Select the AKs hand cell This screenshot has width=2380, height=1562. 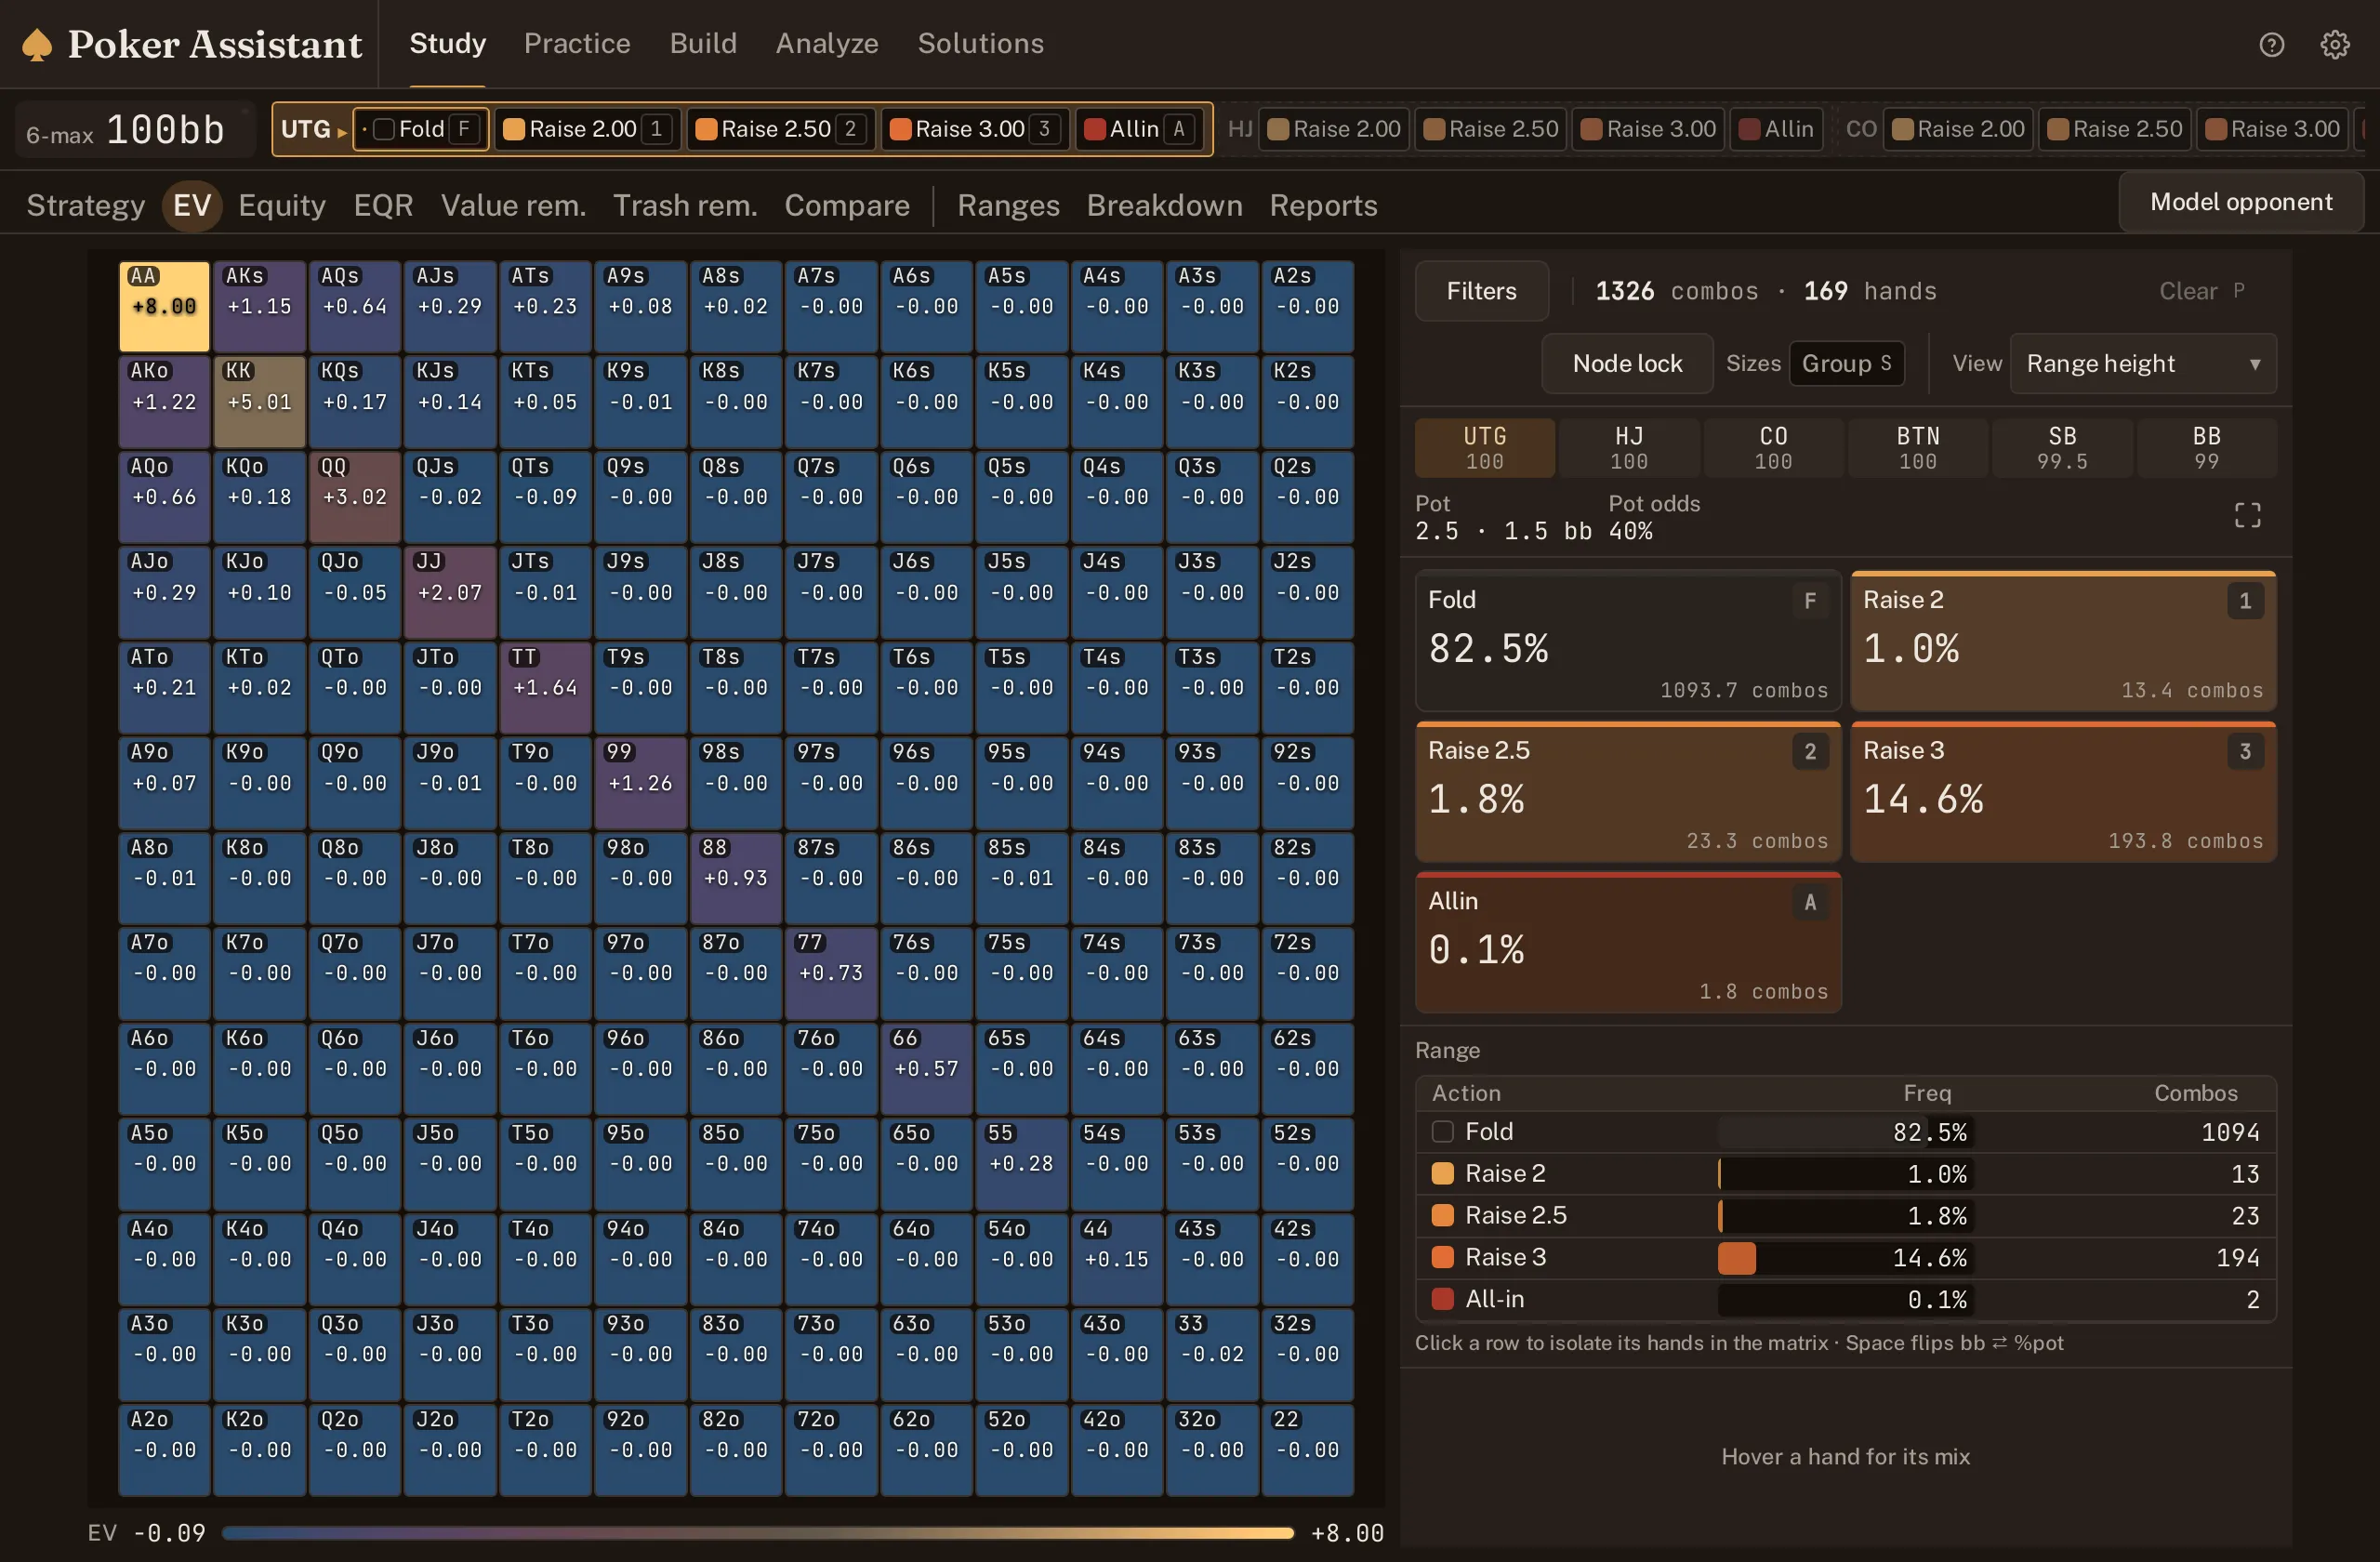259,306
